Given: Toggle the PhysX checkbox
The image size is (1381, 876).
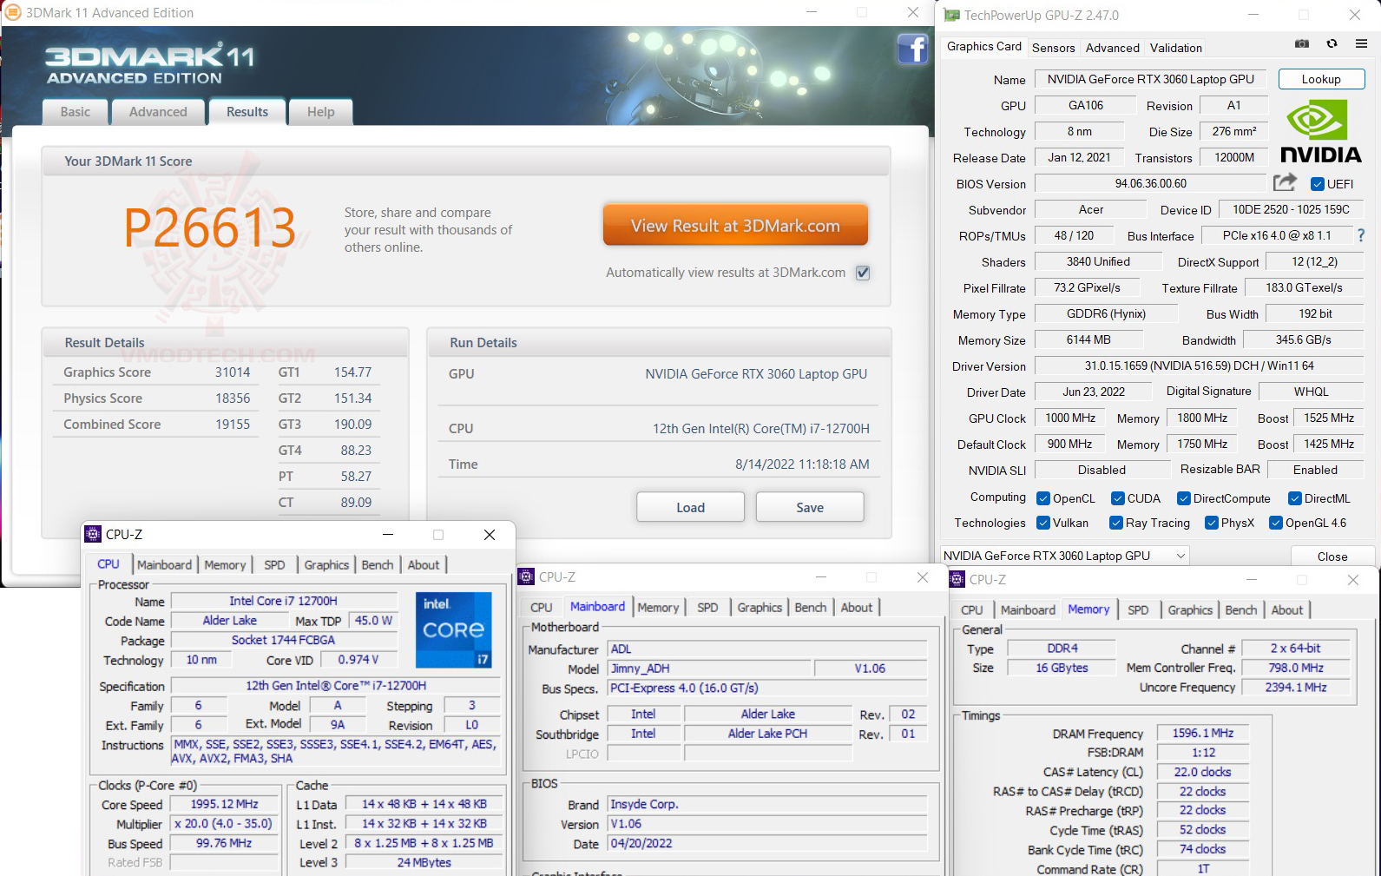Looking at the screenshot, I should [x=1212, y=523].
